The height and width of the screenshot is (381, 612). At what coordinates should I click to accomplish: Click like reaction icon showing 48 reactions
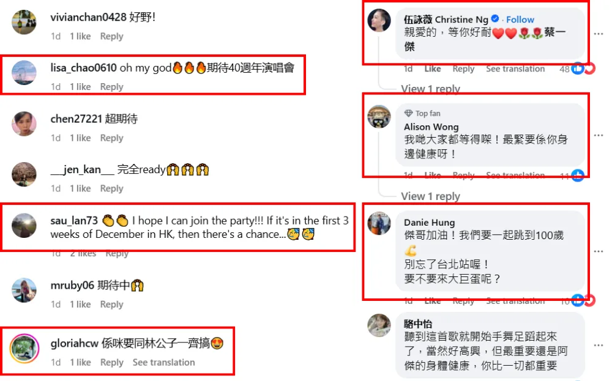578,69
